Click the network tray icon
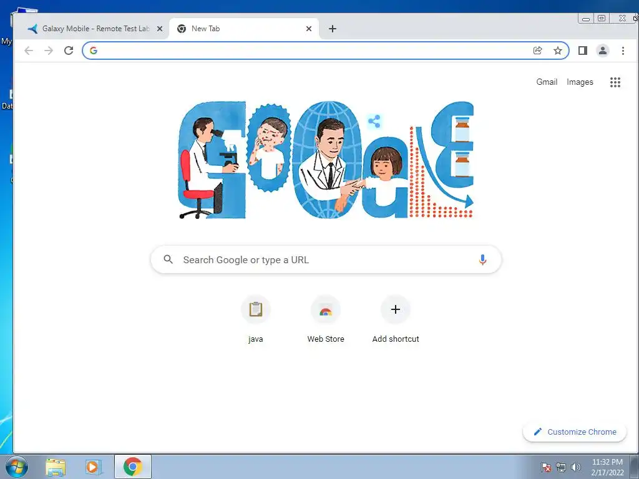This screenshot has height=479, width=639. tap(561, 467)
